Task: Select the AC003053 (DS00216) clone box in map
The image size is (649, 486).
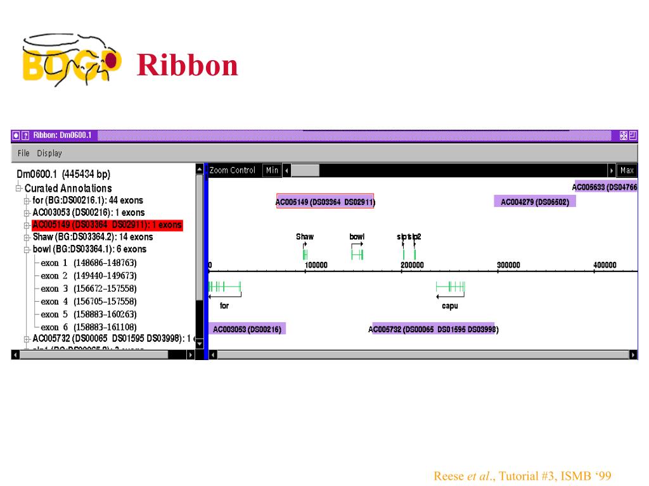Action: 247,329
